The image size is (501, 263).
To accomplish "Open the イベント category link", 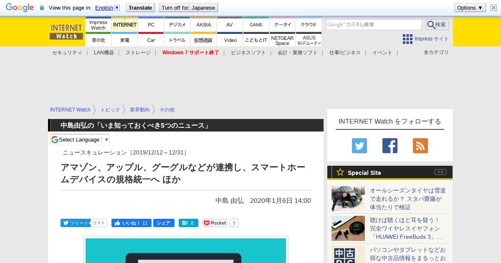I will (382, 53).
